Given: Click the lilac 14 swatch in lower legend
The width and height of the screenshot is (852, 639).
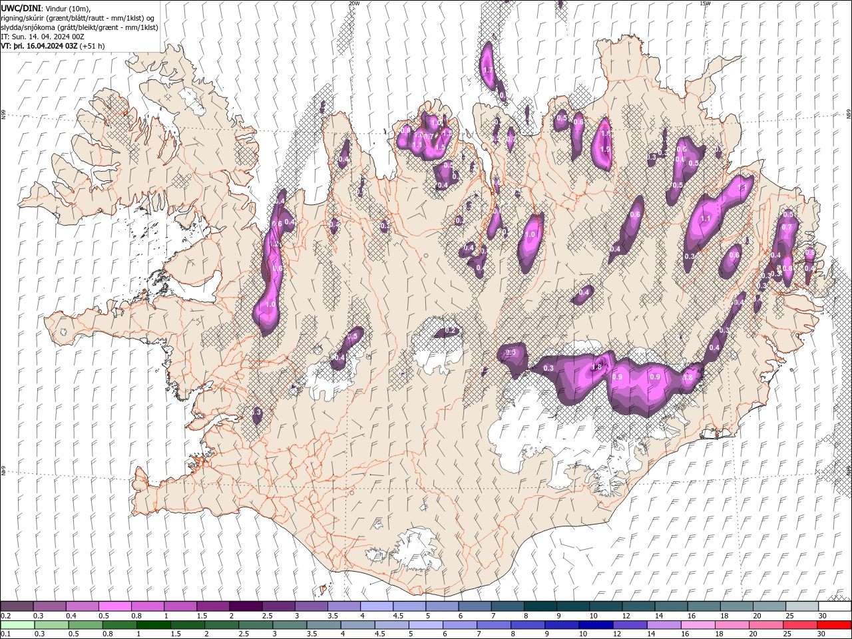Looking at the screenshot, I should [x=664, y=625].
